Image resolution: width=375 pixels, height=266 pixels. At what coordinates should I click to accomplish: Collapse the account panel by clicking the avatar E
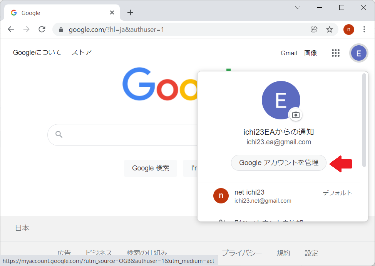[x=358, y=53]
